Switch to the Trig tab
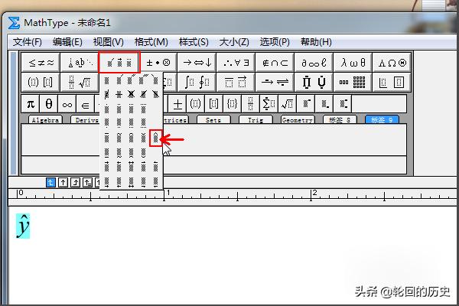This screenshot has width=459, height=306. click(x=256, y=120)
